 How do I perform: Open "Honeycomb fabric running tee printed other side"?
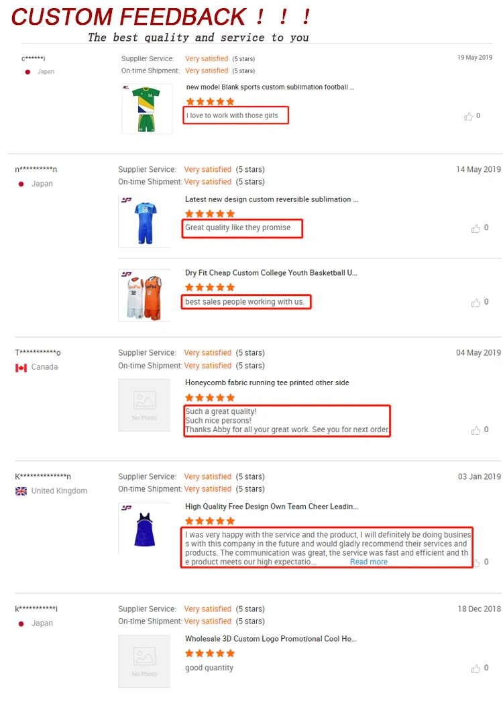(x=267, y=383)
